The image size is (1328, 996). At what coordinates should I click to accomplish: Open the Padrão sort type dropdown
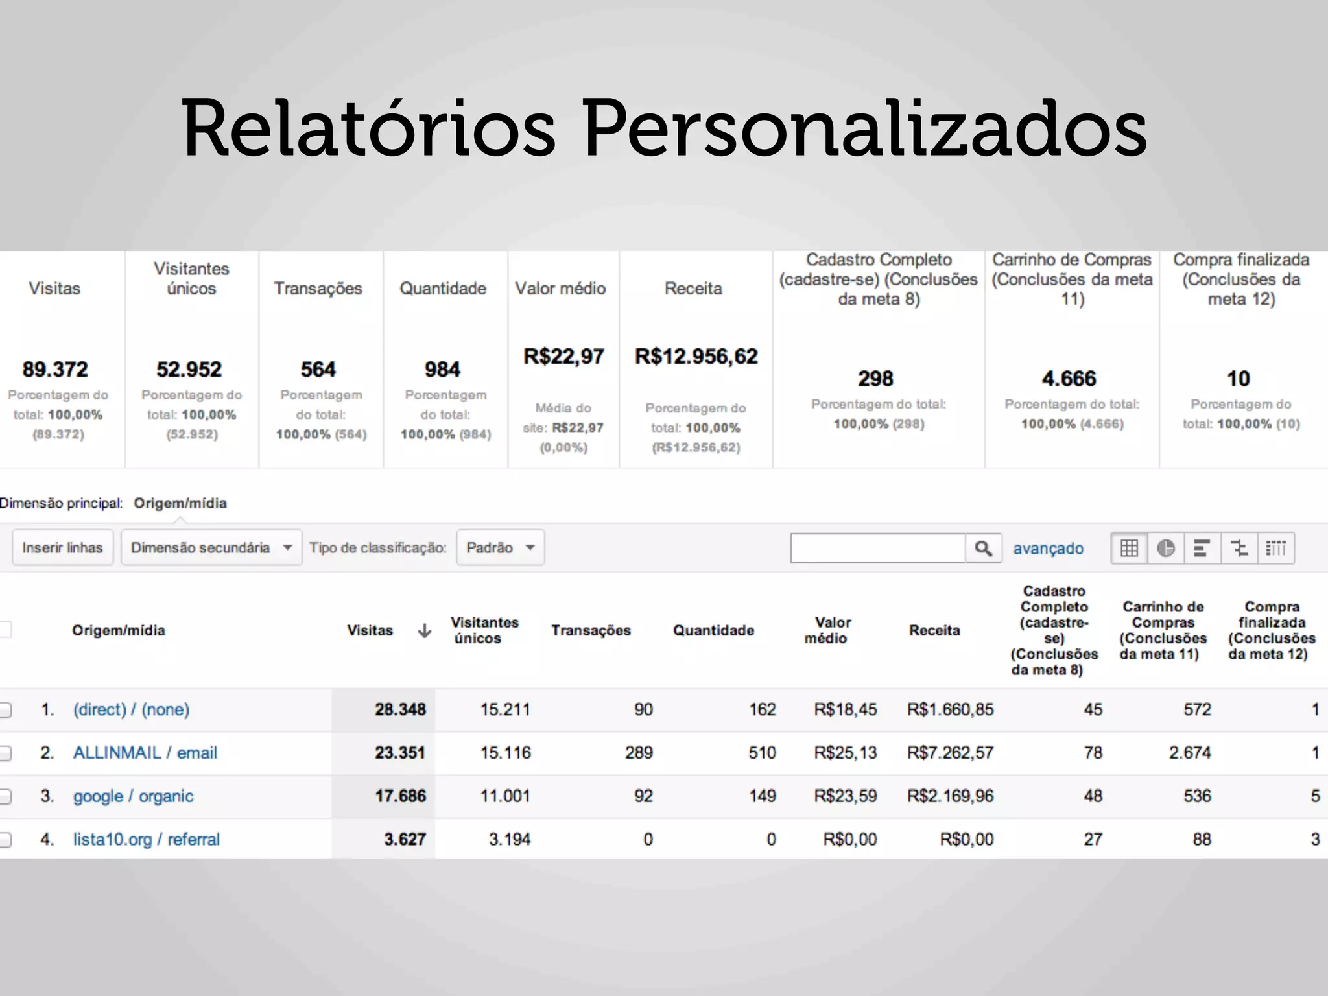pyautogui.click(x=500, y=548)
